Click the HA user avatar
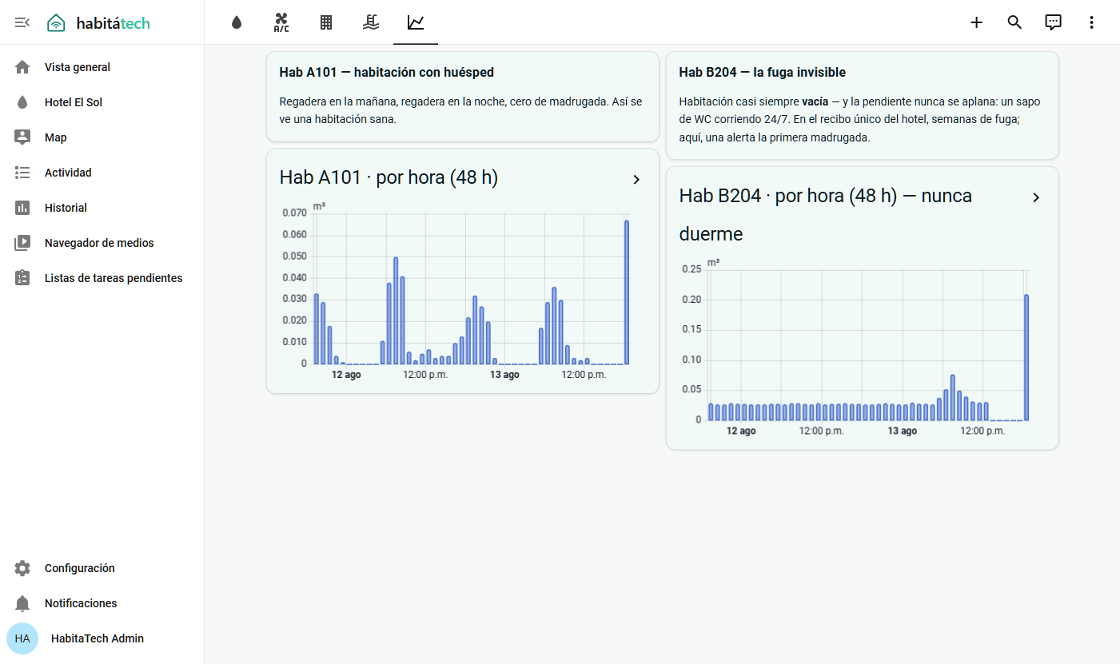Screen dimensions: 1120x664 pos(22,638)
